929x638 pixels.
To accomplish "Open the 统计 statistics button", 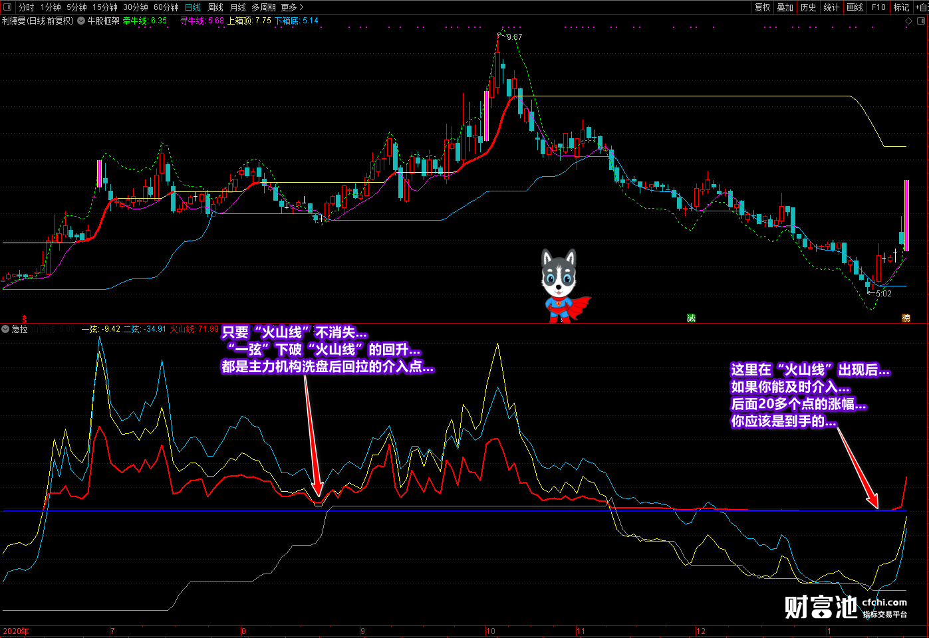I will click(832, 7).
